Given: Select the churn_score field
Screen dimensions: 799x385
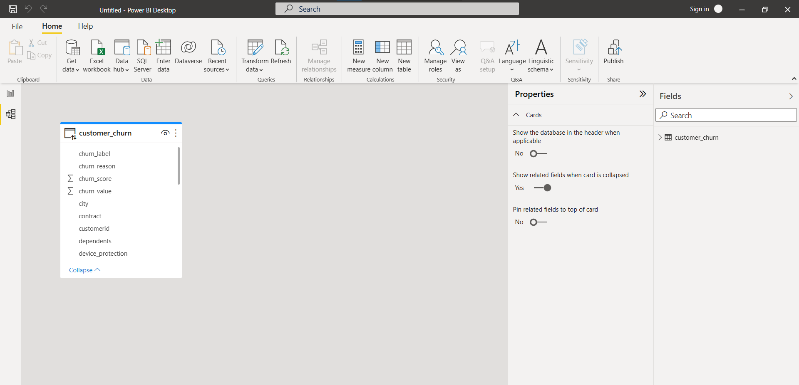Looking at the screenshot, I should click(95, 179).
